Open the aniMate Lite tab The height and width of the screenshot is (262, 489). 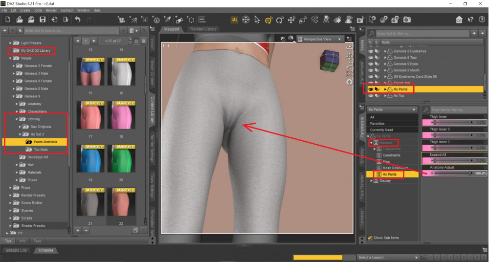(x=16, y=250)
